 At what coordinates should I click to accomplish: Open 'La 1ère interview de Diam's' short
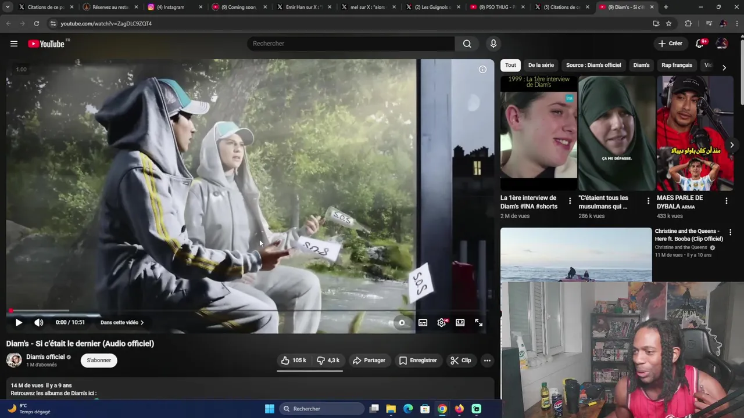tap(539, 134)
